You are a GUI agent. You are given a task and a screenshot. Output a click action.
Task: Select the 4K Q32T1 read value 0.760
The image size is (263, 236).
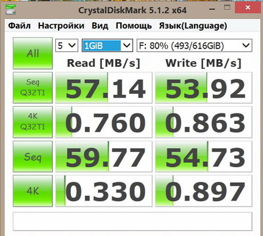tap(104, 122)
